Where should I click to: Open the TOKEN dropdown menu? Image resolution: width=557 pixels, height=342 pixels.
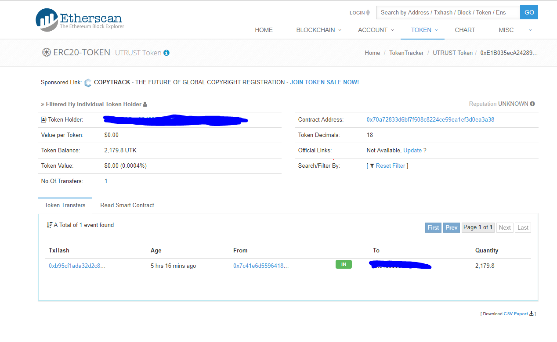(424, 30)
